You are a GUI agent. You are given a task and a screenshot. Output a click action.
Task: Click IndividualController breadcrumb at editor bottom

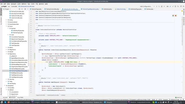point(53,95)
